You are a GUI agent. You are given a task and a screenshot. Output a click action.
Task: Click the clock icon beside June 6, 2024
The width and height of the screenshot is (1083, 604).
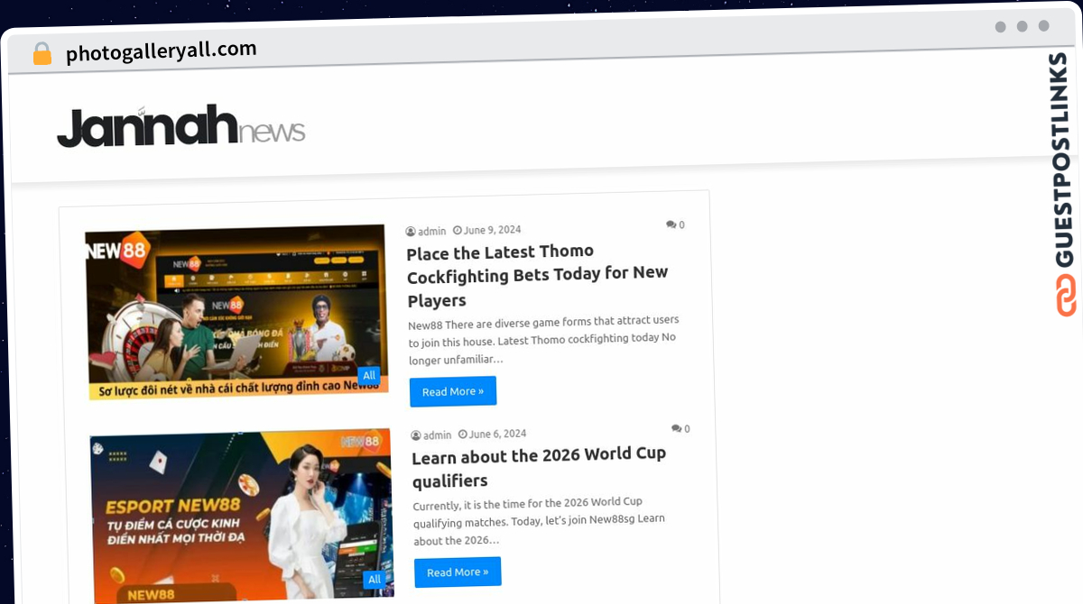coord(463,434)
